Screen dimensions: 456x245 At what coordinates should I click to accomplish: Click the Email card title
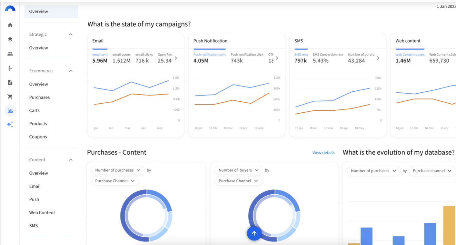pyautogui.click(x=98, y=41)
